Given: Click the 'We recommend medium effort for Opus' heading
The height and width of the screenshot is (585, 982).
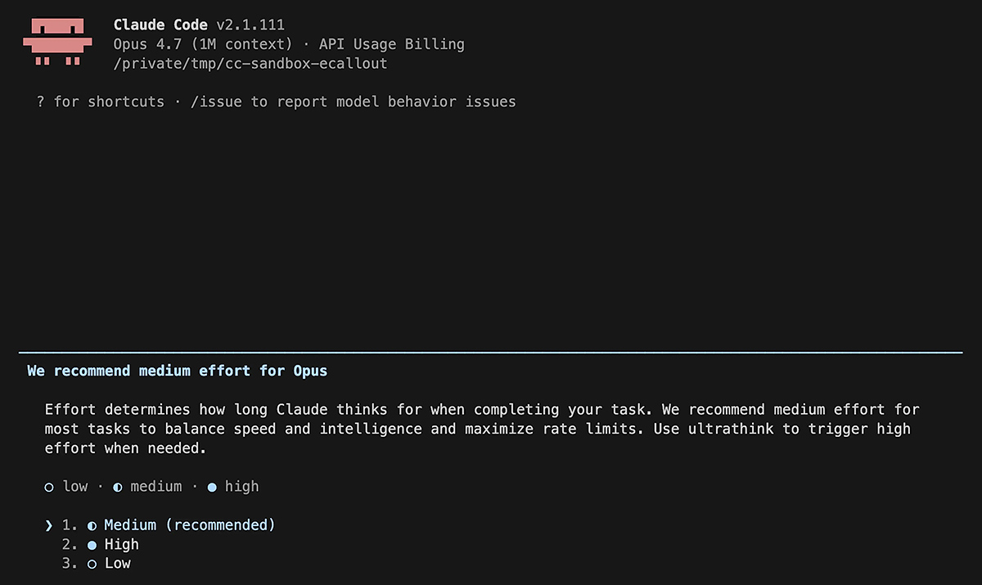Looking at the screenshot, I should coord(177,371).
